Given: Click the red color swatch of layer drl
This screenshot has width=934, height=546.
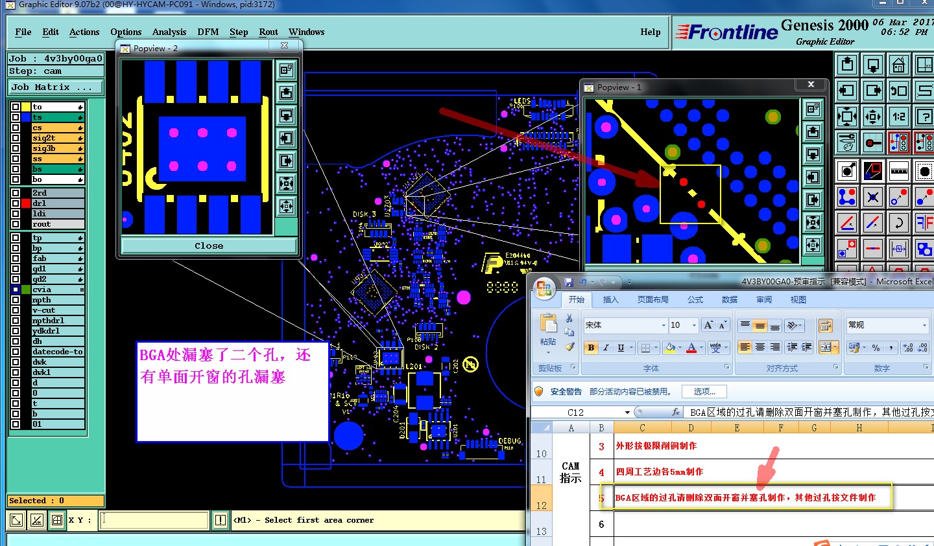Looking at the screenshot, I should pos(26,203).
